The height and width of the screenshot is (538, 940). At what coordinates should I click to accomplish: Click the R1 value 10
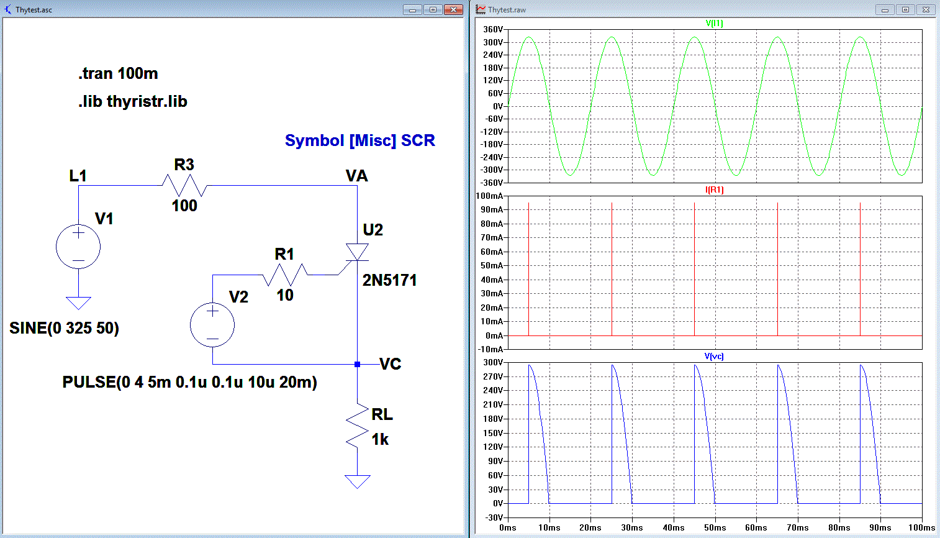click(285, 295)
